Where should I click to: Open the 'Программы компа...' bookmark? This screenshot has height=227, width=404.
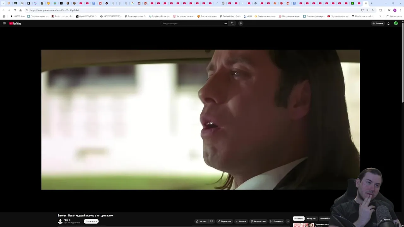tap(289, 16)
